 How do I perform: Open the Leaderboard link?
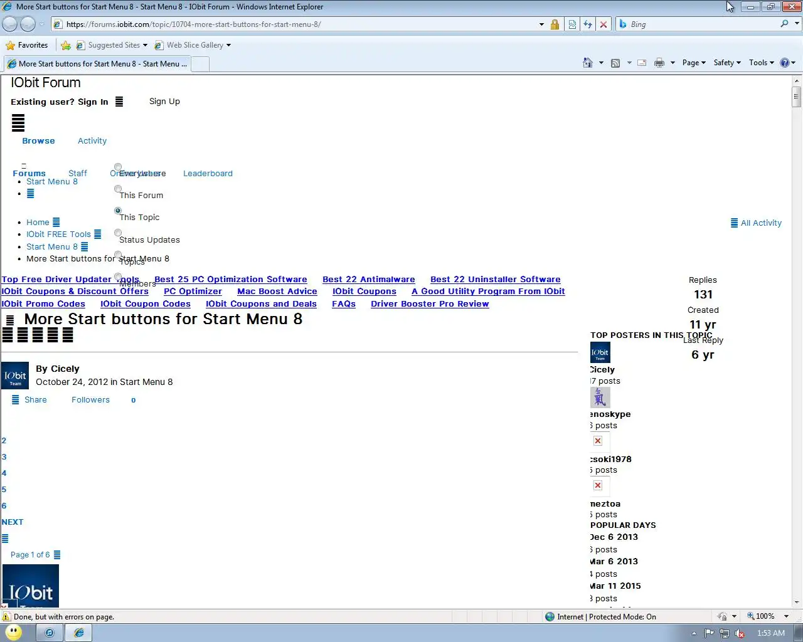pyautogui.click(x=208, y=173)
